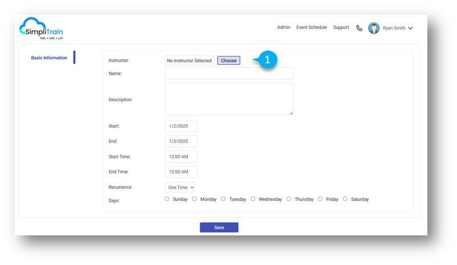Open the Recurrence dropdown
Image resolution: width=457 pixels, height=265 pixels.
pyautogui.click(x=180, y=187)
